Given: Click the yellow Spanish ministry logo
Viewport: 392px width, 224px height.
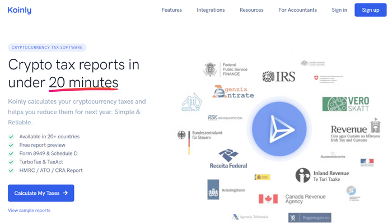Looking at the screenshot, I should pos(262,177).
